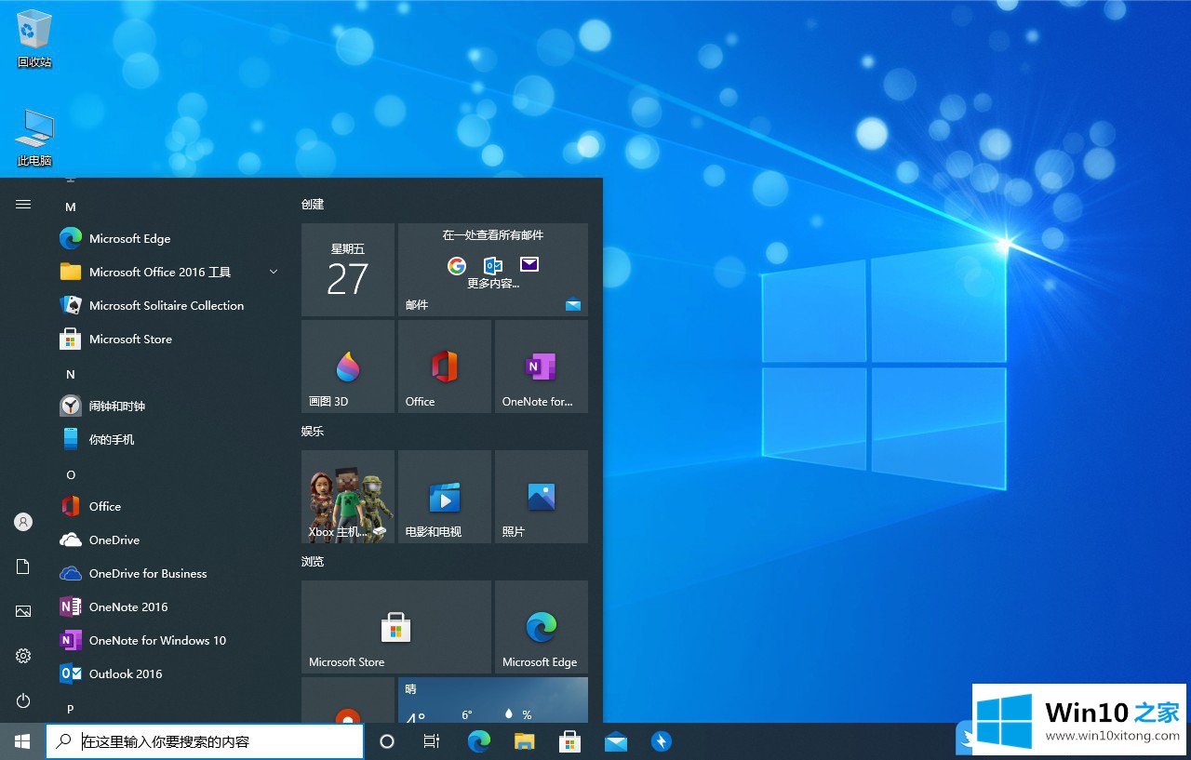Expand Microsoft Office 2016 工具 folder

coord(169,273)
